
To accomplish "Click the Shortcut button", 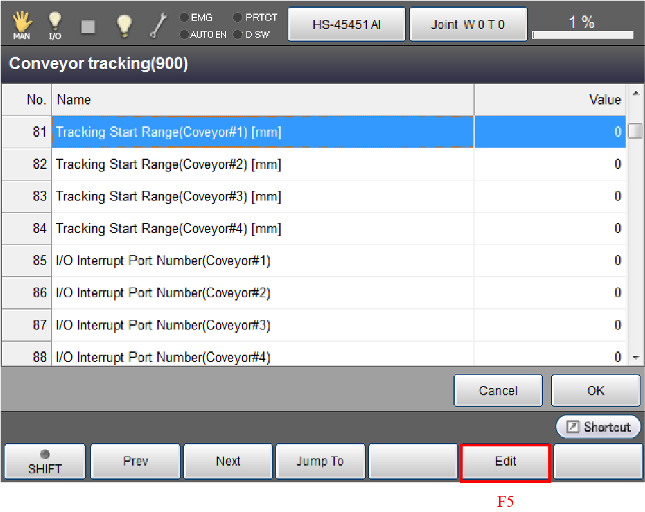I will [598, 427].
